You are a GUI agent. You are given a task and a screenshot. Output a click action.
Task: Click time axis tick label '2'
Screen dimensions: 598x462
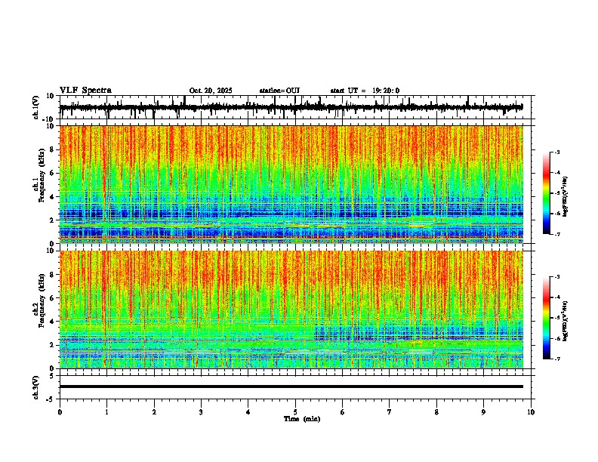coord(154,412)
